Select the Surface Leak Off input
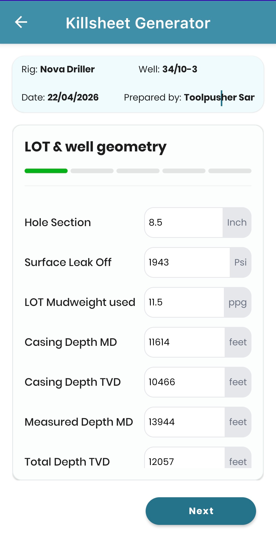Image resolution: width=276 pixels, height=541 pixels. (187, 262)
